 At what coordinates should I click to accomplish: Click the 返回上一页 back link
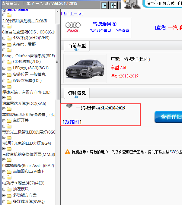[72, 14]
